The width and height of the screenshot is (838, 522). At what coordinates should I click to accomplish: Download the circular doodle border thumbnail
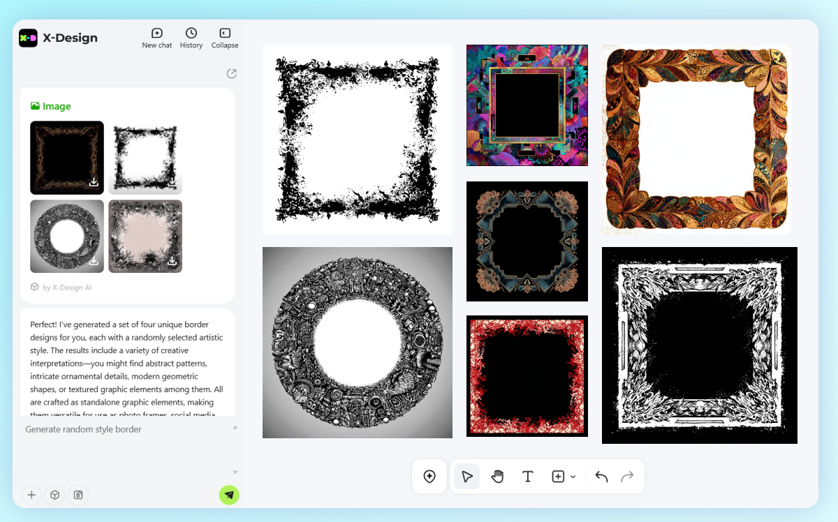[94, 261]
